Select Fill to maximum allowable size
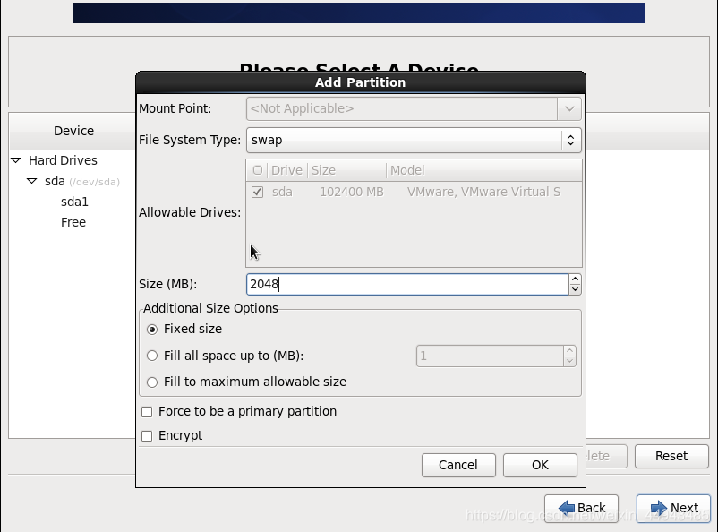 pos(152,382)
